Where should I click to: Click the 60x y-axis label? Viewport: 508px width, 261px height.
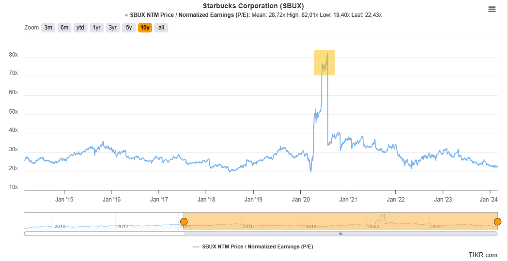13,93
